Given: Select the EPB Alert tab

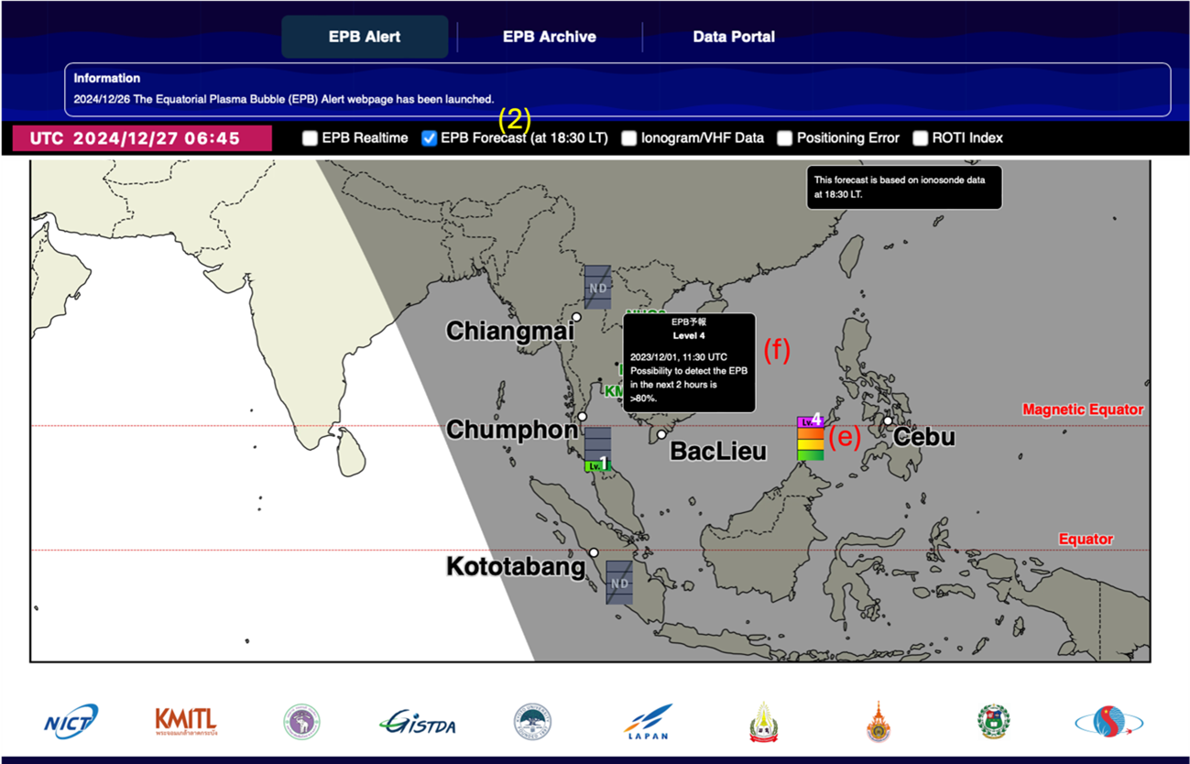Looking at the screenshot, I should click(x=365, y=36).
